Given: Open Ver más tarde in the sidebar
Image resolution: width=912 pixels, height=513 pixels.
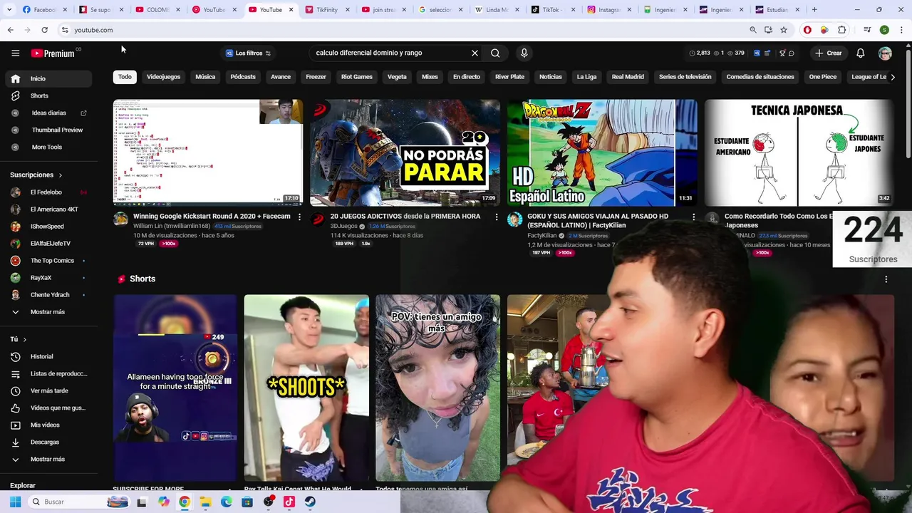Looking at the screenshot, I should click(x=48, y=390).
